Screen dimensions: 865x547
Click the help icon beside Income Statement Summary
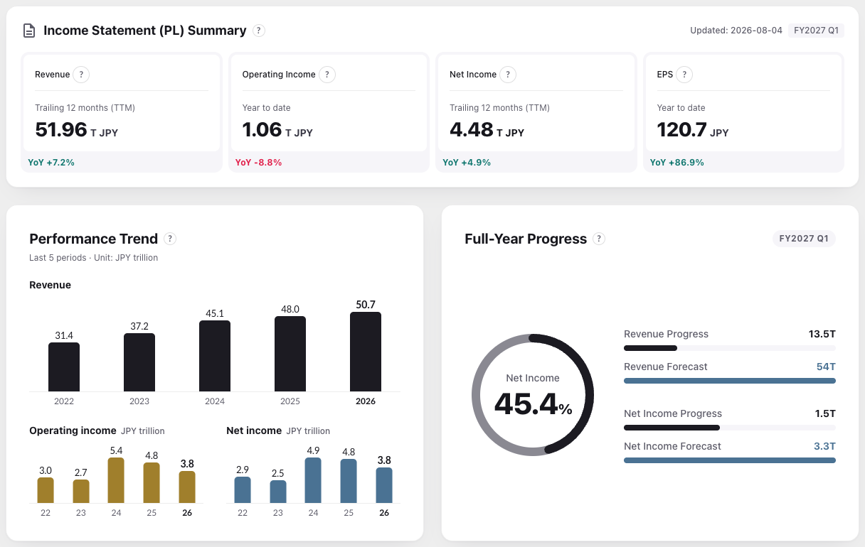coord(259,31)
